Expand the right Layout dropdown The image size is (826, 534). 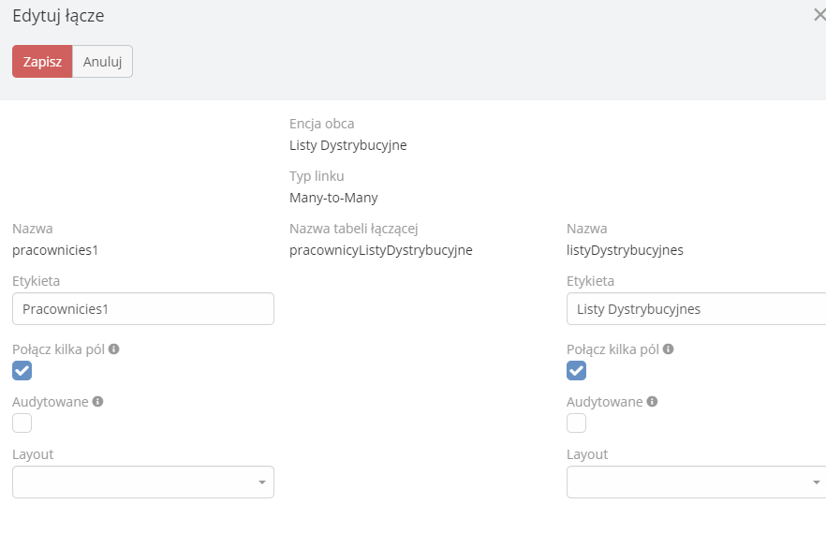point(695,482)
